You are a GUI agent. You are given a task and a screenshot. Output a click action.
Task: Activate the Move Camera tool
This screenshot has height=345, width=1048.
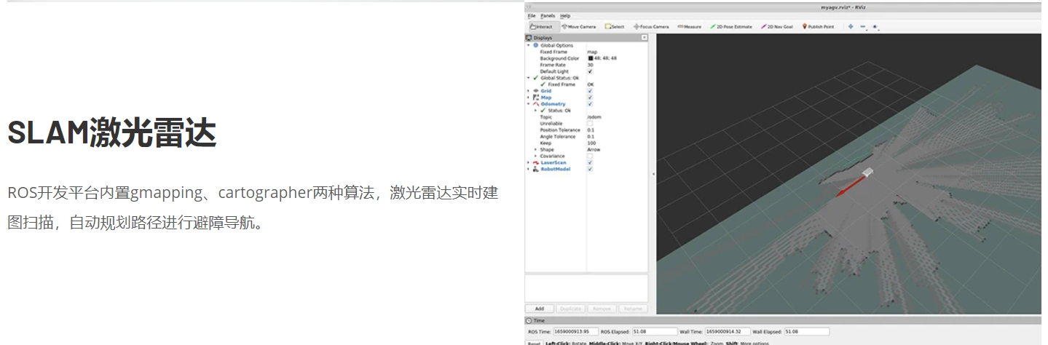579,26
